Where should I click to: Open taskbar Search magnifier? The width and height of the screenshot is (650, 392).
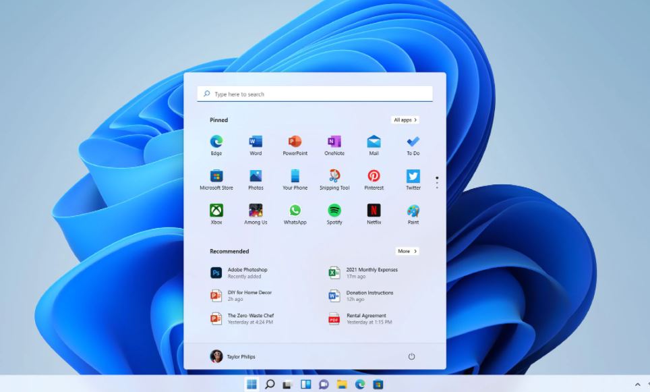[x=270, y=384]
